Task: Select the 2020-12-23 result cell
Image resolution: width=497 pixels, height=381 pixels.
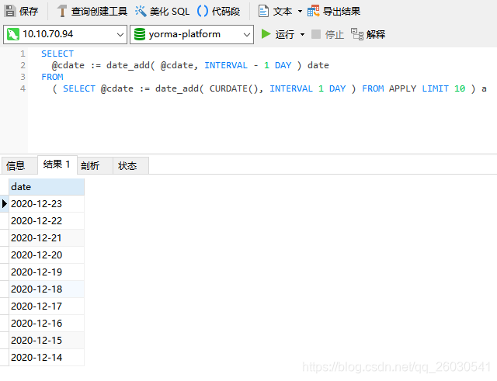Action: [x=47, y=203]
